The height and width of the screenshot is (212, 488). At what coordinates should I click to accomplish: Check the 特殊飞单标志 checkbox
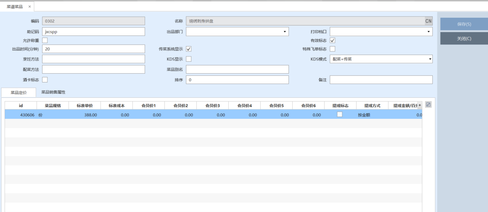coord(332,49)
